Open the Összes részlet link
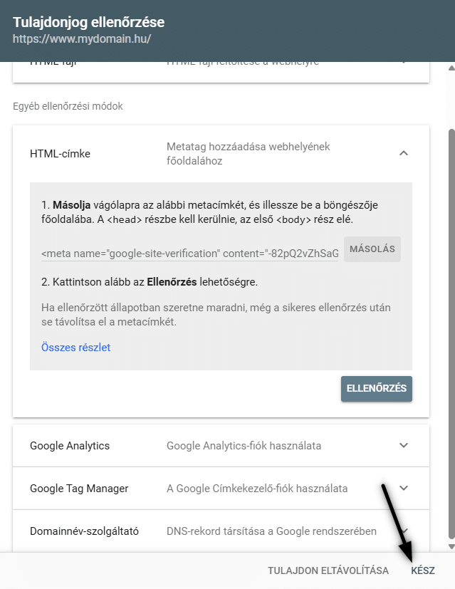Screen dimensions: 455x589 point(75,348)
